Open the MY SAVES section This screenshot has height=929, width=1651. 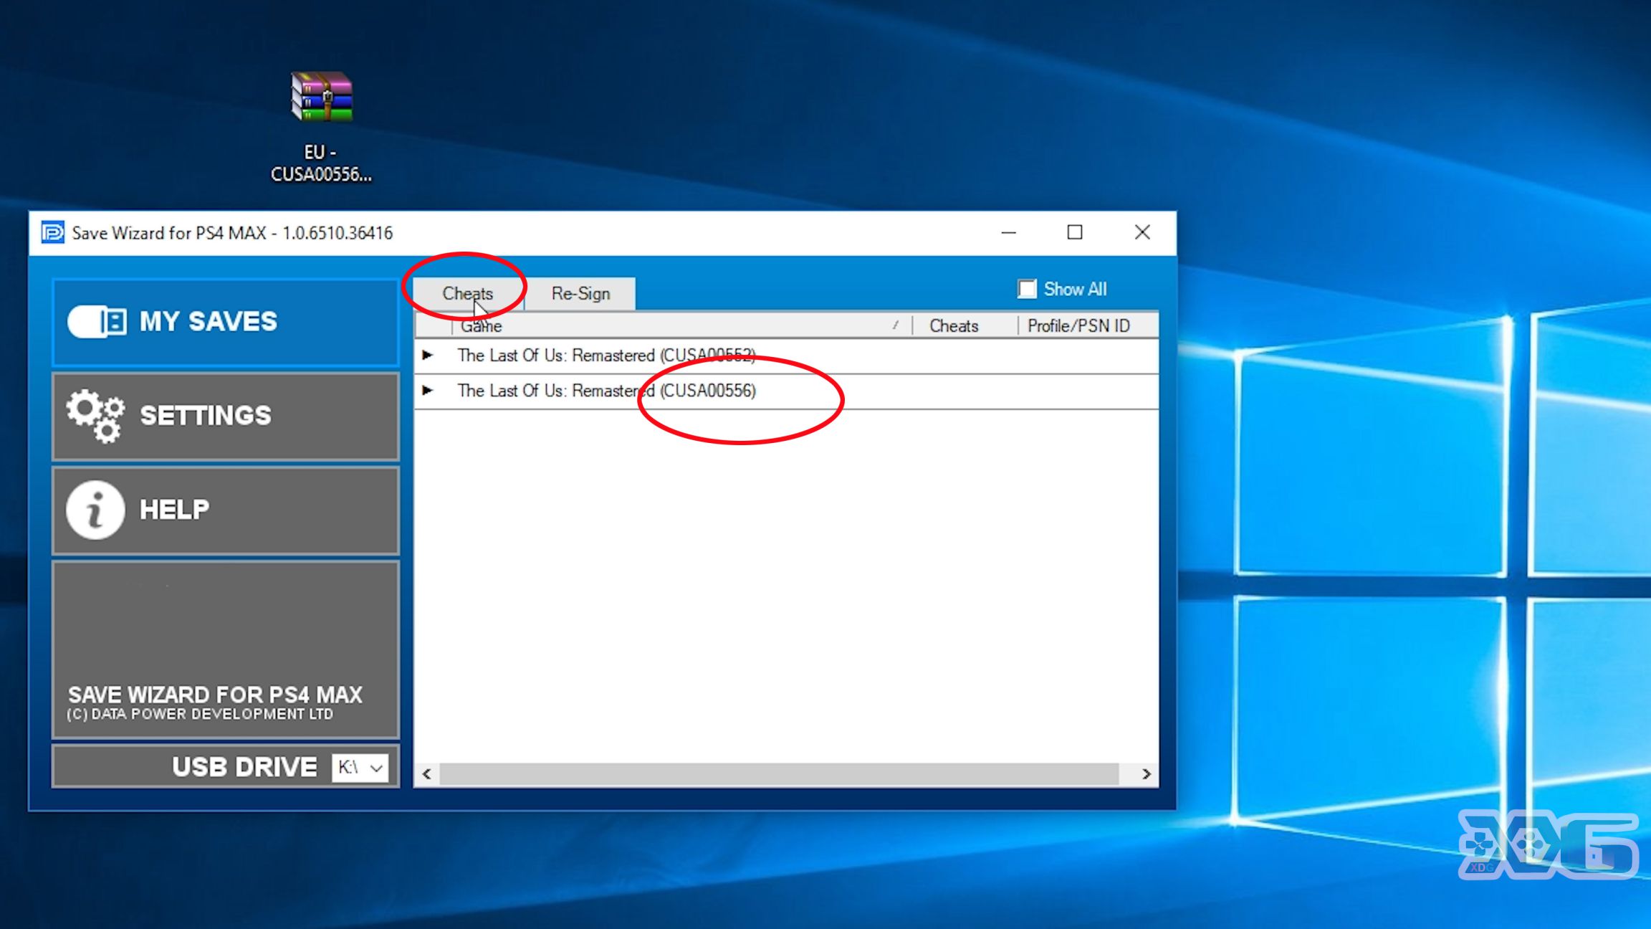click(226, 322)
